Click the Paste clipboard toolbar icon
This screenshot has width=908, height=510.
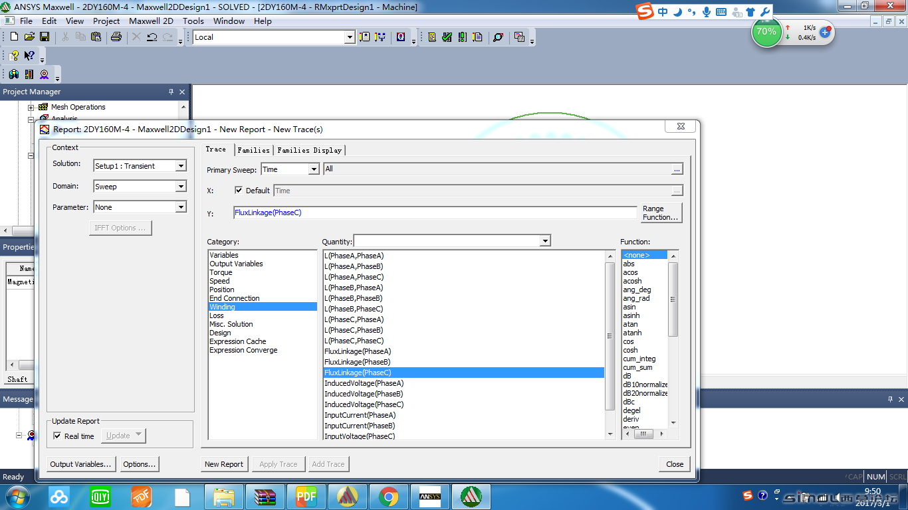(96, 37)
